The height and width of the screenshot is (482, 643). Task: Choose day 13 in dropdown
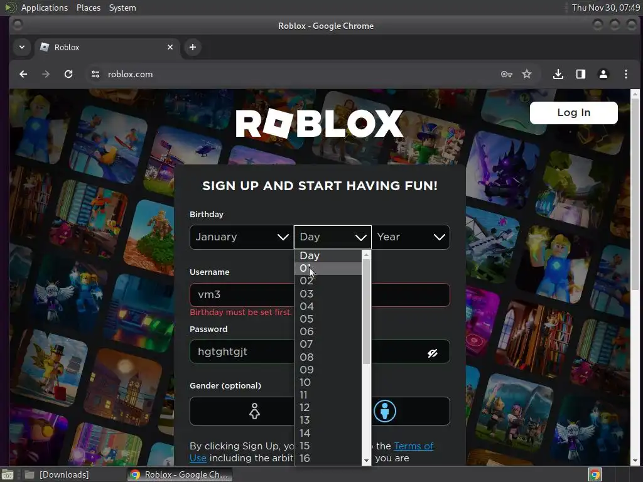click(328, 420)
